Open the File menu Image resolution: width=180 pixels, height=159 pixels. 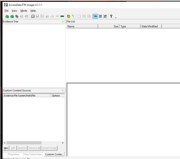coord(7,11)
